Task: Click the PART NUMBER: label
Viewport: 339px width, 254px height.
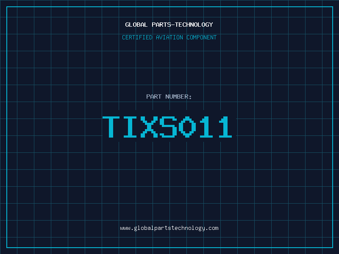Action: [x=169, y=97]
